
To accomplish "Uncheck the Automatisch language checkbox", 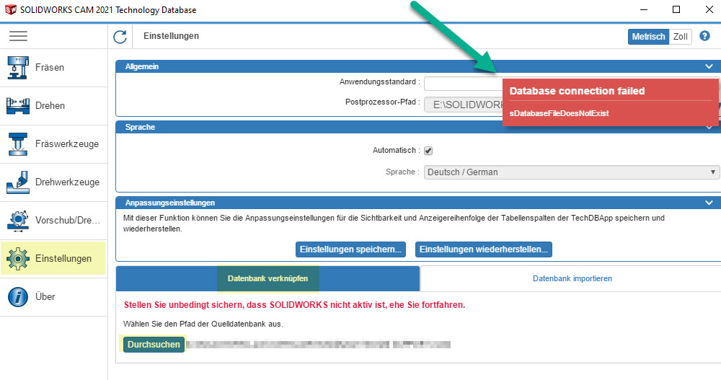I will 428,151.
